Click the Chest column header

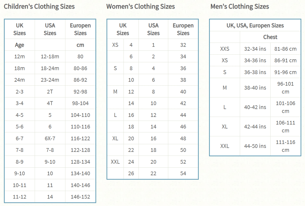tap(270, 37)
